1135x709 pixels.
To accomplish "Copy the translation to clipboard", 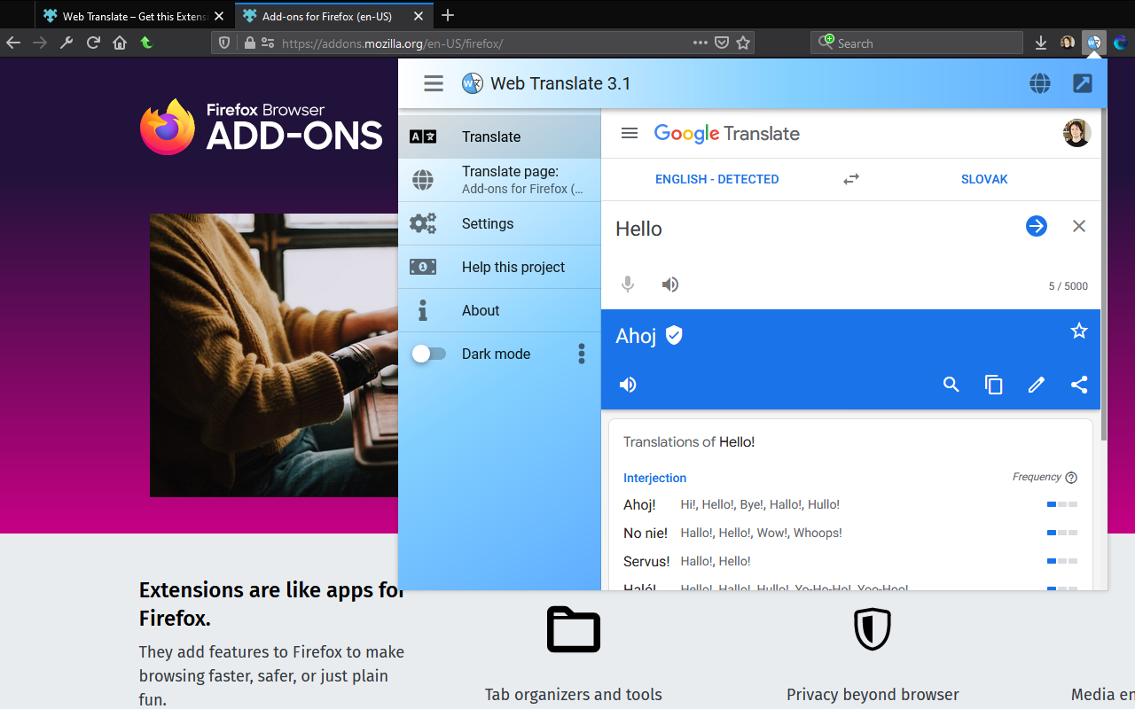I will pos(994,385).
